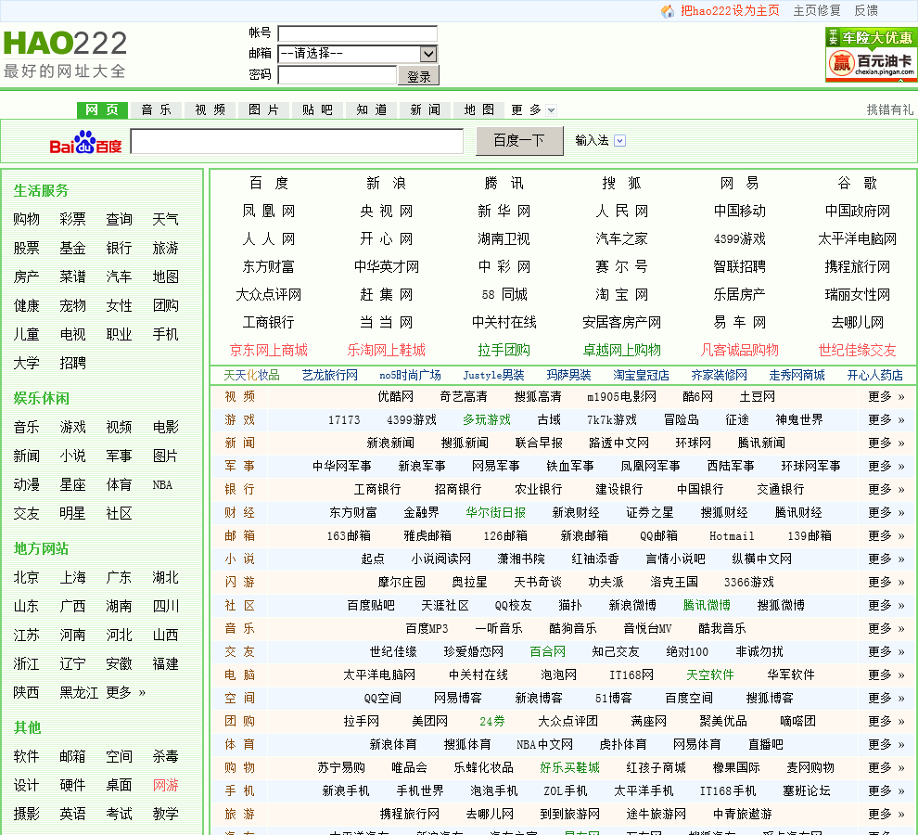The height and width of the screenshot is (835, 918).
Task: Click 更多 » in the 视频 row
Action: pyautogui.click(x=886, y=396)
